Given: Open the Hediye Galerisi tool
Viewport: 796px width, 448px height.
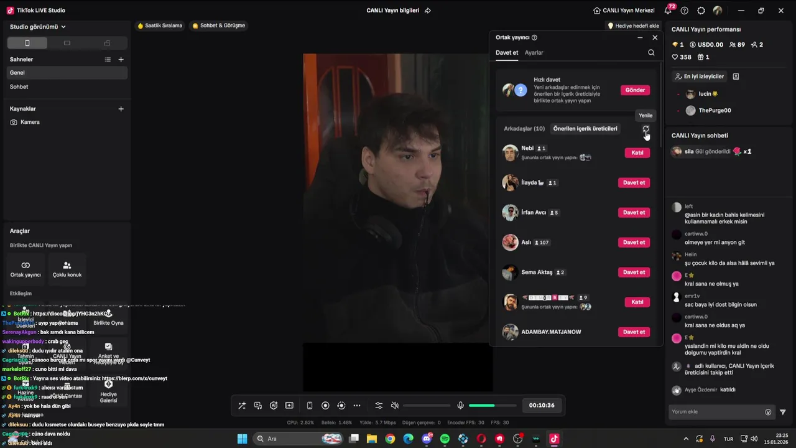Looking at the screenshot, I should [108, 391].
